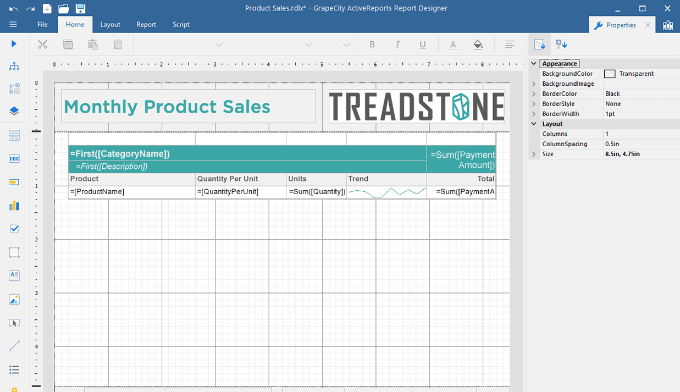The height and width of the screenshot is (392, 680).
Task: Preview the report with play button
Action: coord(14,44)
